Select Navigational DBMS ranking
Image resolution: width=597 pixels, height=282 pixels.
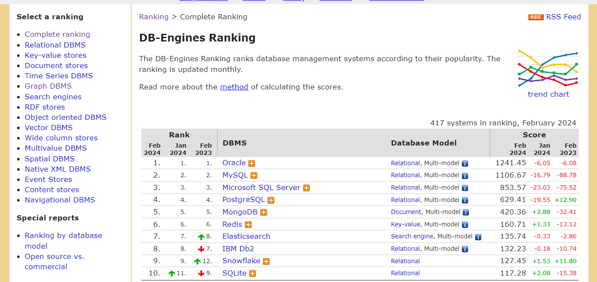[60, 200]
